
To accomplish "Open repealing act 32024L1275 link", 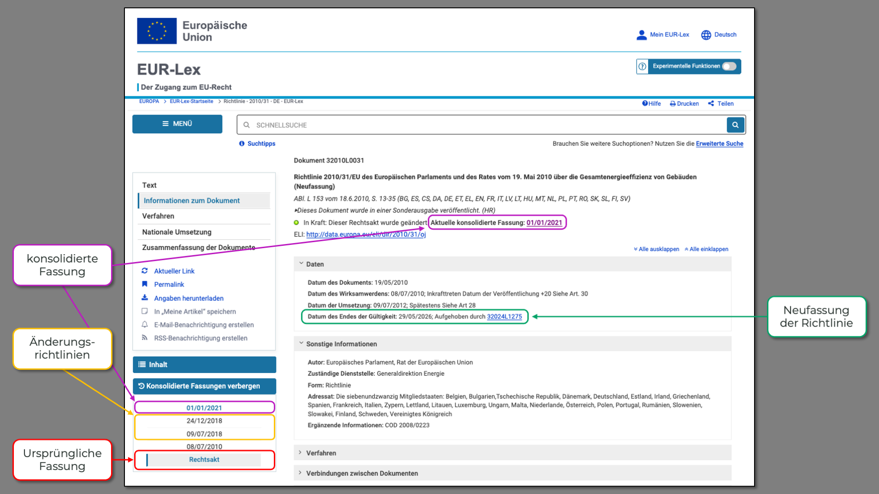I will [x=504, y=317].
